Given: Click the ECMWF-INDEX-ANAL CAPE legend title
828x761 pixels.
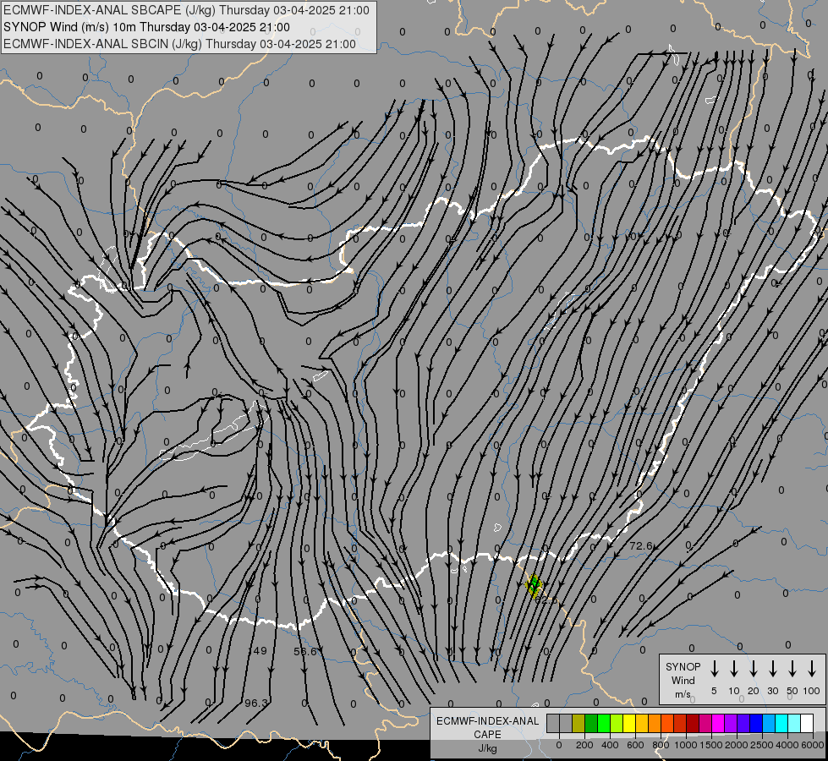Looking at the screenshot, I should pyautogui.click(x=487, y=728).
